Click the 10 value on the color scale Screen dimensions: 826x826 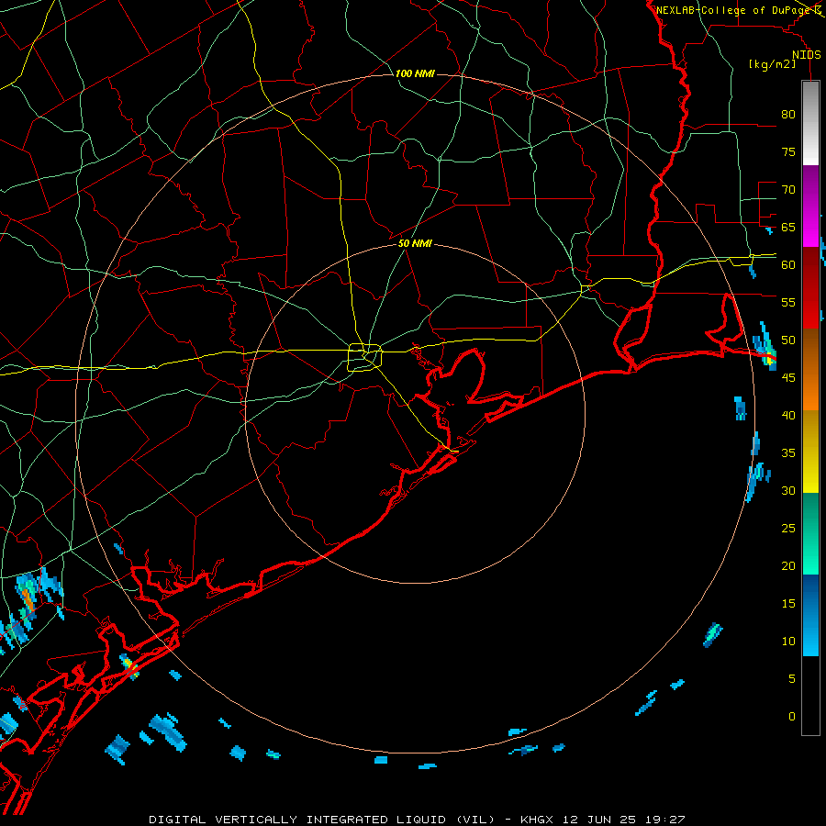click(x=788, y=642)
